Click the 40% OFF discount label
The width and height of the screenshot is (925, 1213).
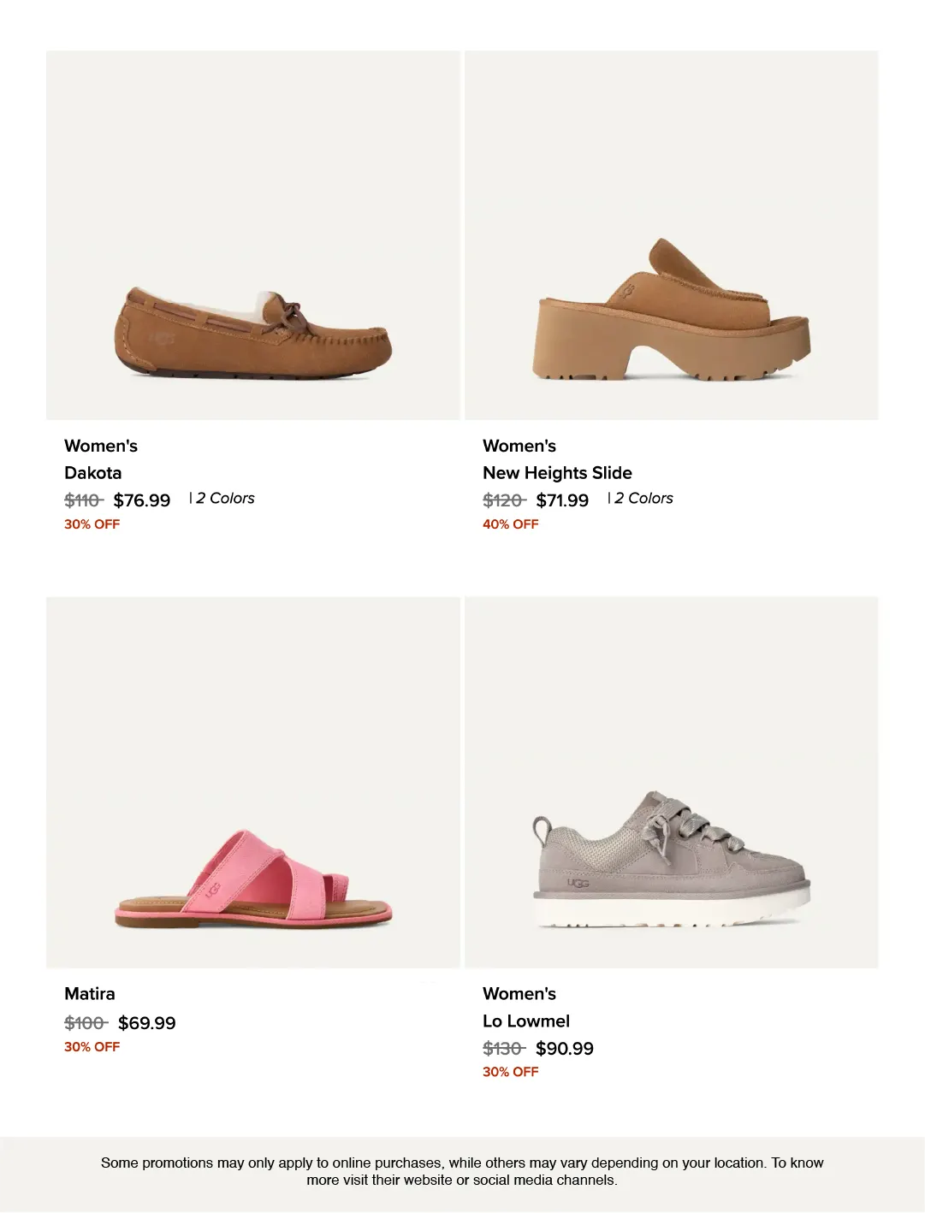(511, 524)
